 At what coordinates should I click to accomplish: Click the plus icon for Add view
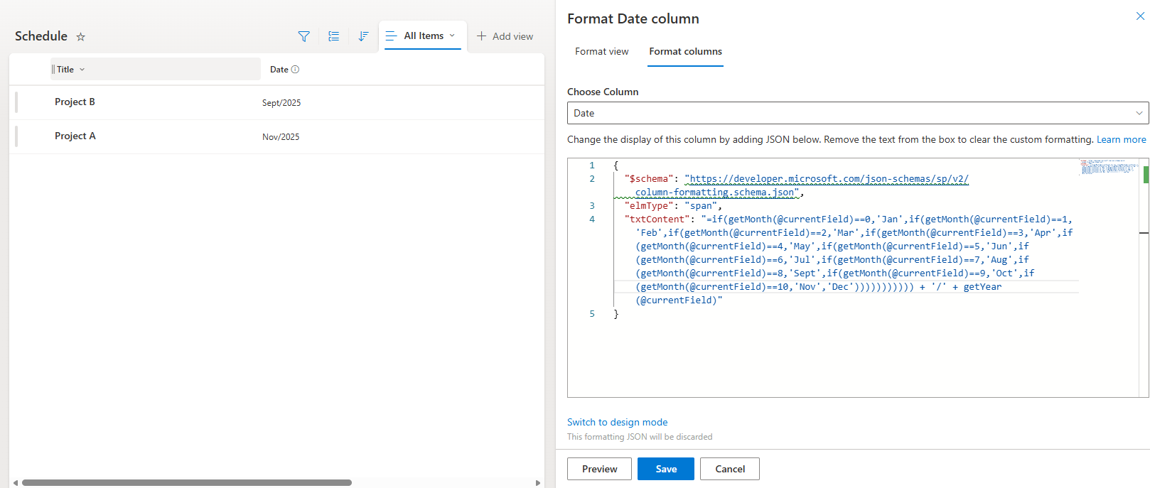point(481,36)
